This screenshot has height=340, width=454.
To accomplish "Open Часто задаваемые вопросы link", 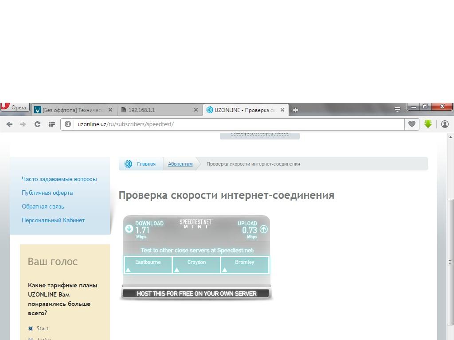I will point(59,179).
